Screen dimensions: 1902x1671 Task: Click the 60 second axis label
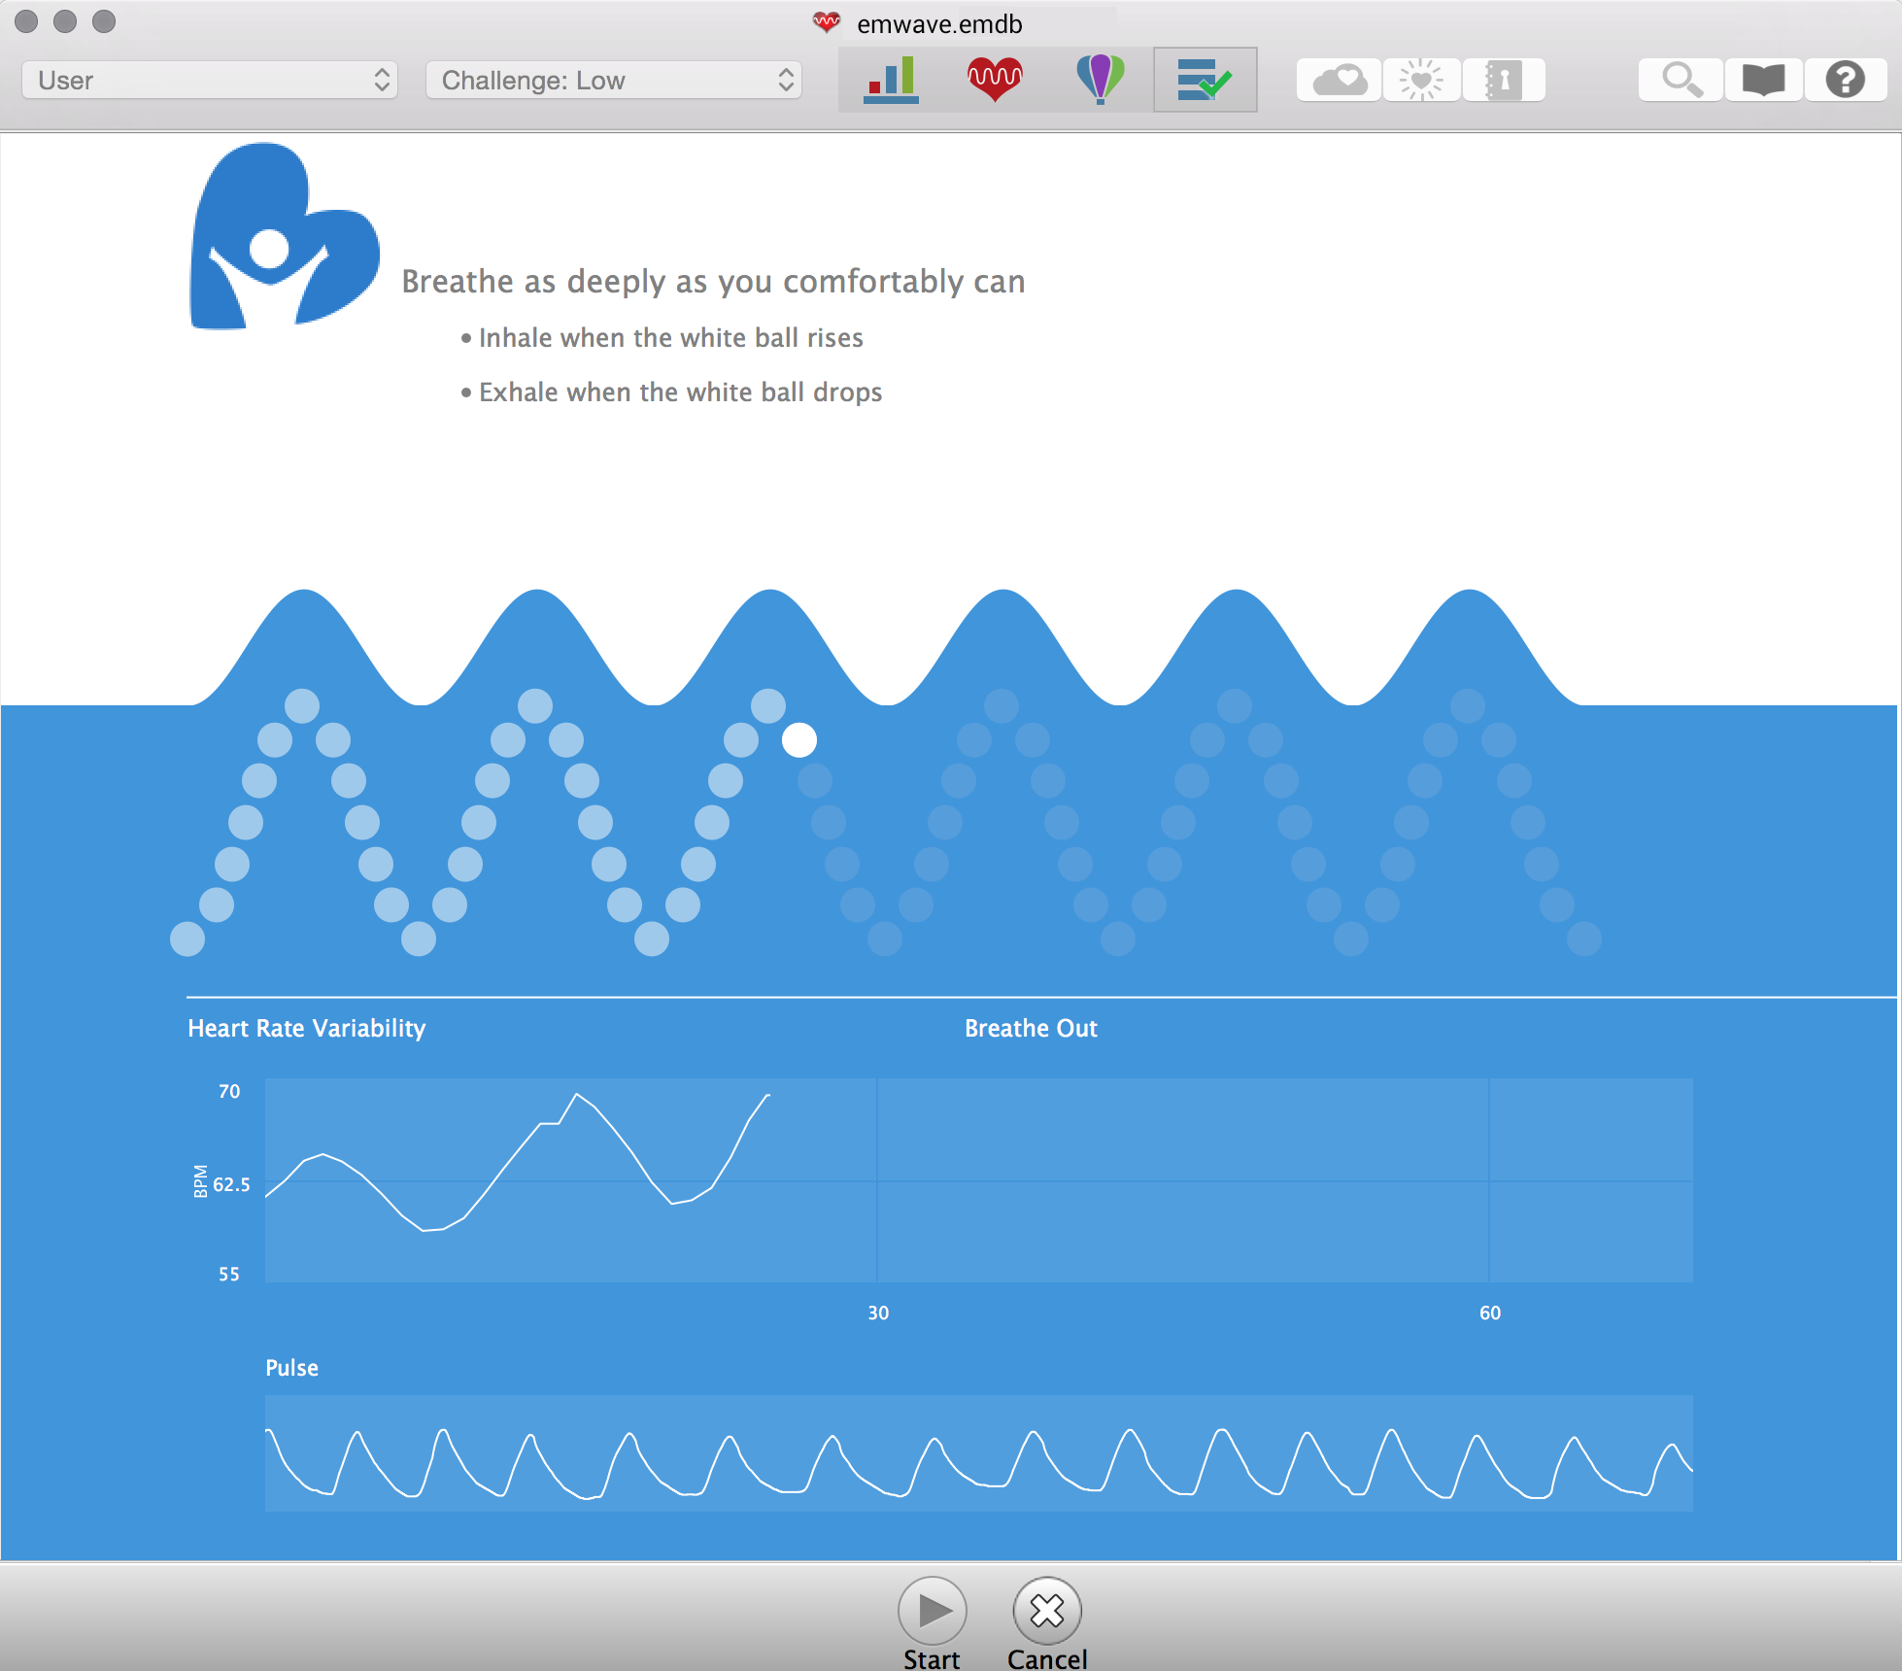click(x=1490, y=1313)
